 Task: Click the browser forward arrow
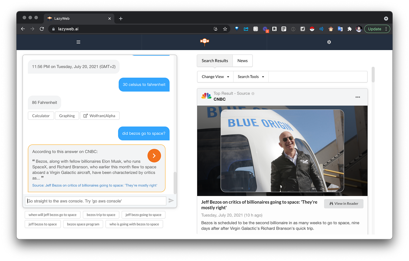32,29
